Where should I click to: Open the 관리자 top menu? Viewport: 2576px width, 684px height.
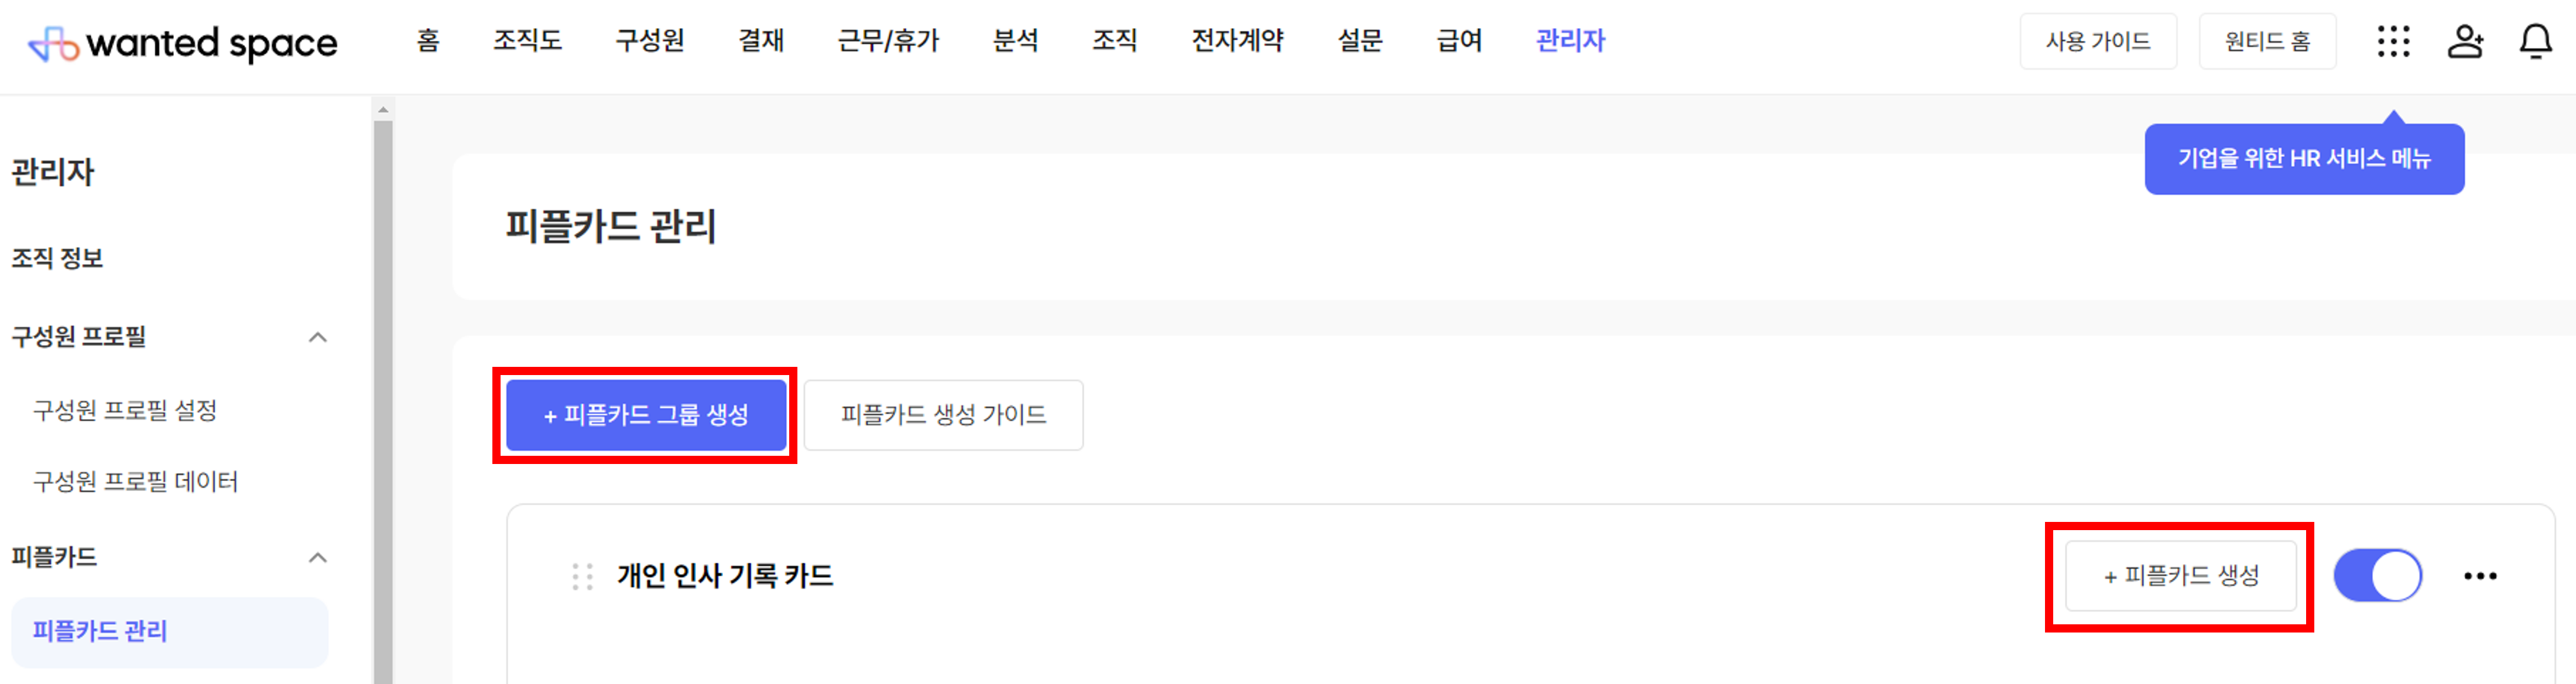point(1570,41)
